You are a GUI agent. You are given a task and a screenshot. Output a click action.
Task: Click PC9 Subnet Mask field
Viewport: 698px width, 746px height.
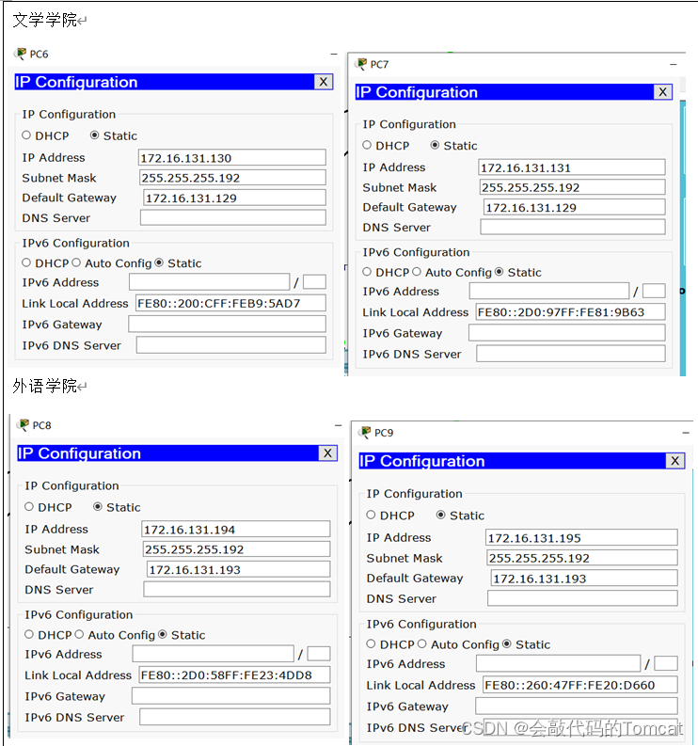click(582, 558)
